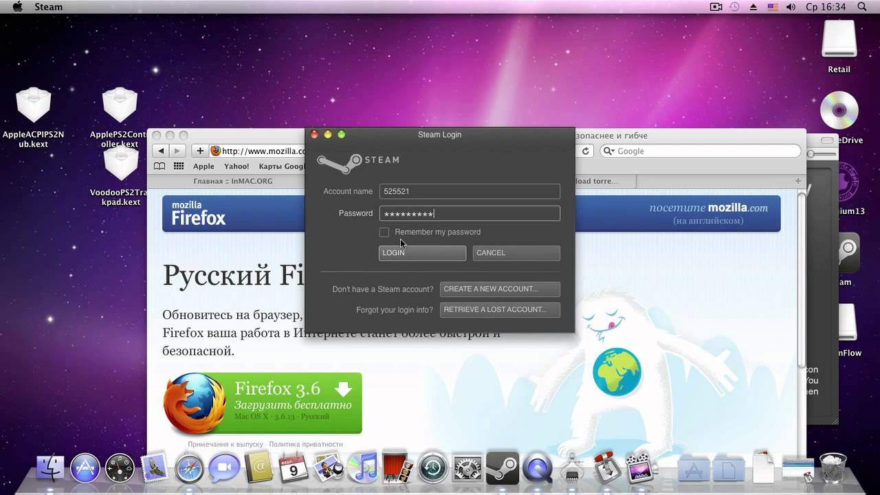The height and width of the screenshot is (495, 880).
Task: Show all bookmarks book icon in Safari
Action: [x=159, y=166]
